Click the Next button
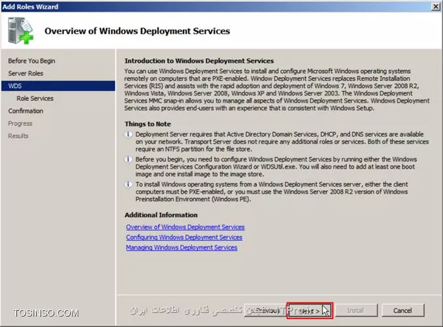The height and width of the screenshot is (327, 443). coord(310,311)
